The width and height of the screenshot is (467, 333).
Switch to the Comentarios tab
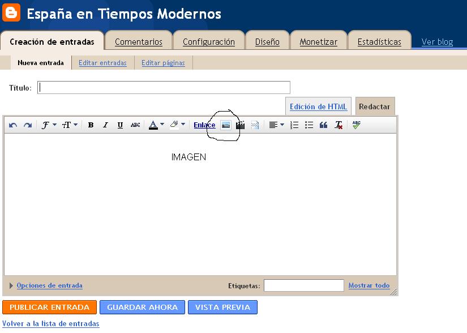[139, 42]
